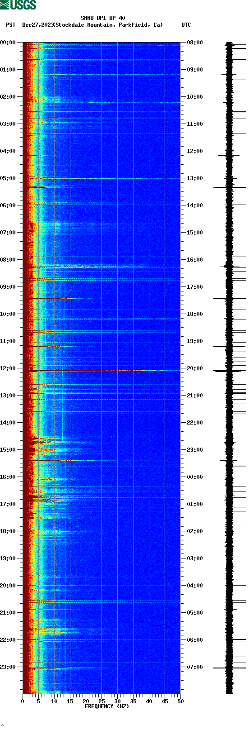
Task: Click the 40 Hz frequency tick label
Action: pos(149,701)
